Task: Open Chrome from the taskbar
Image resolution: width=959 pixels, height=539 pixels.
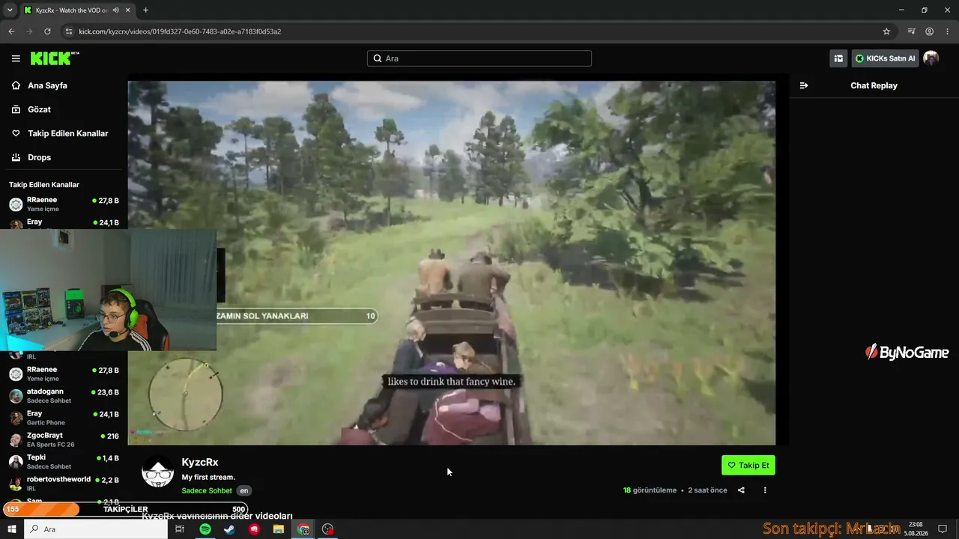Action: click(x=303, y=529)
